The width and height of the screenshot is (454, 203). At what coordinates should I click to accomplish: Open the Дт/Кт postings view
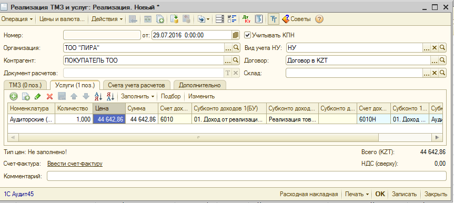(x=247, y=19)
